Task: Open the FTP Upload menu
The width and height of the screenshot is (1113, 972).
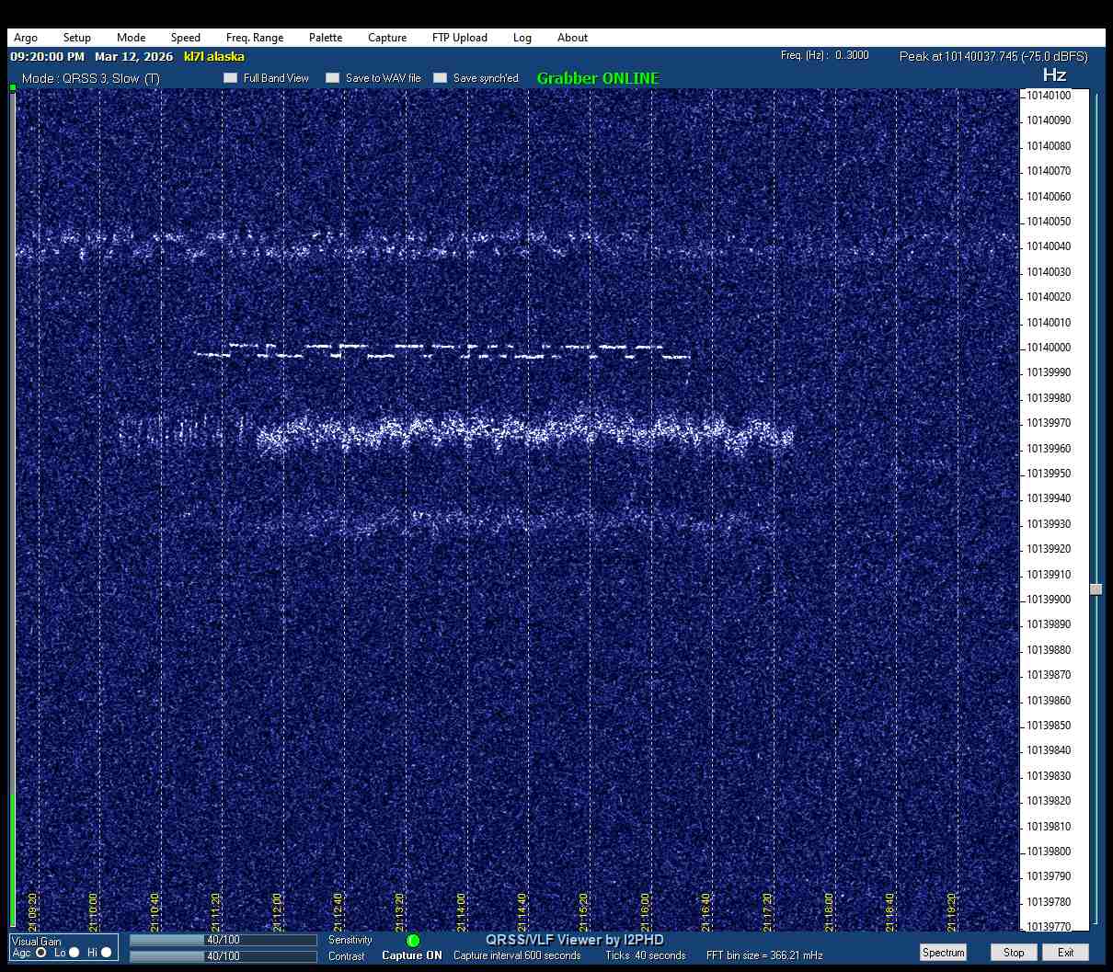Action: pyautogui.click(x=460, y=38)
